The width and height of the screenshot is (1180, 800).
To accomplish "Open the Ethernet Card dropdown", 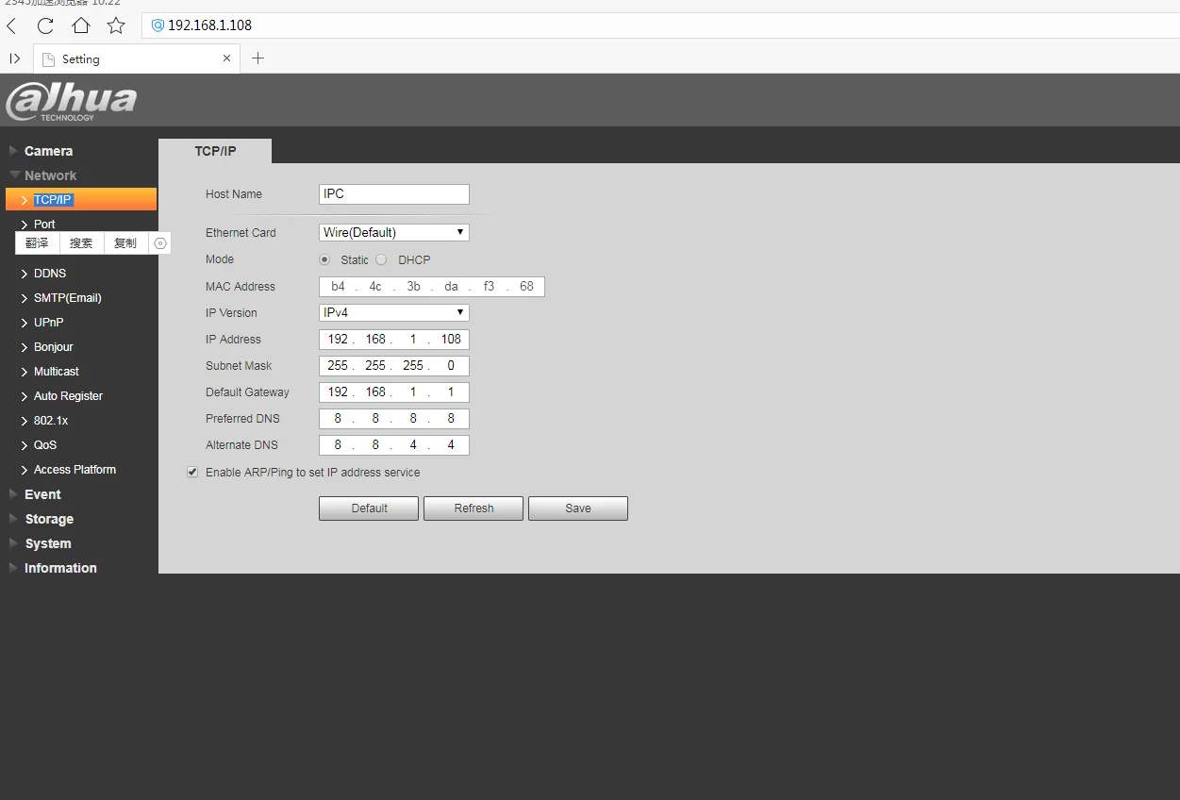I will coord(394,232).
